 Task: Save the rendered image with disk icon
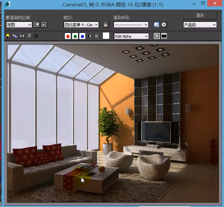8,36
